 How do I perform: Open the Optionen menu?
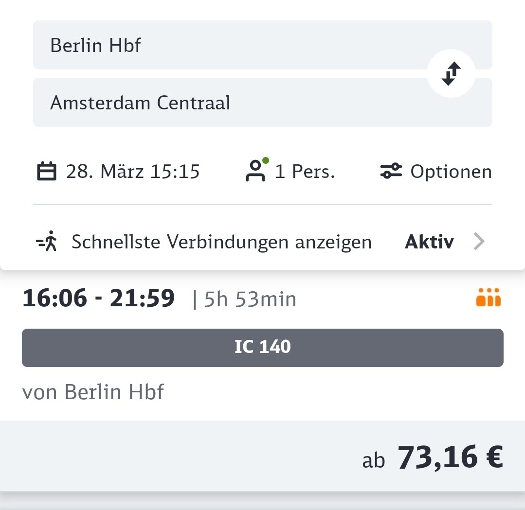click(451, 172)
